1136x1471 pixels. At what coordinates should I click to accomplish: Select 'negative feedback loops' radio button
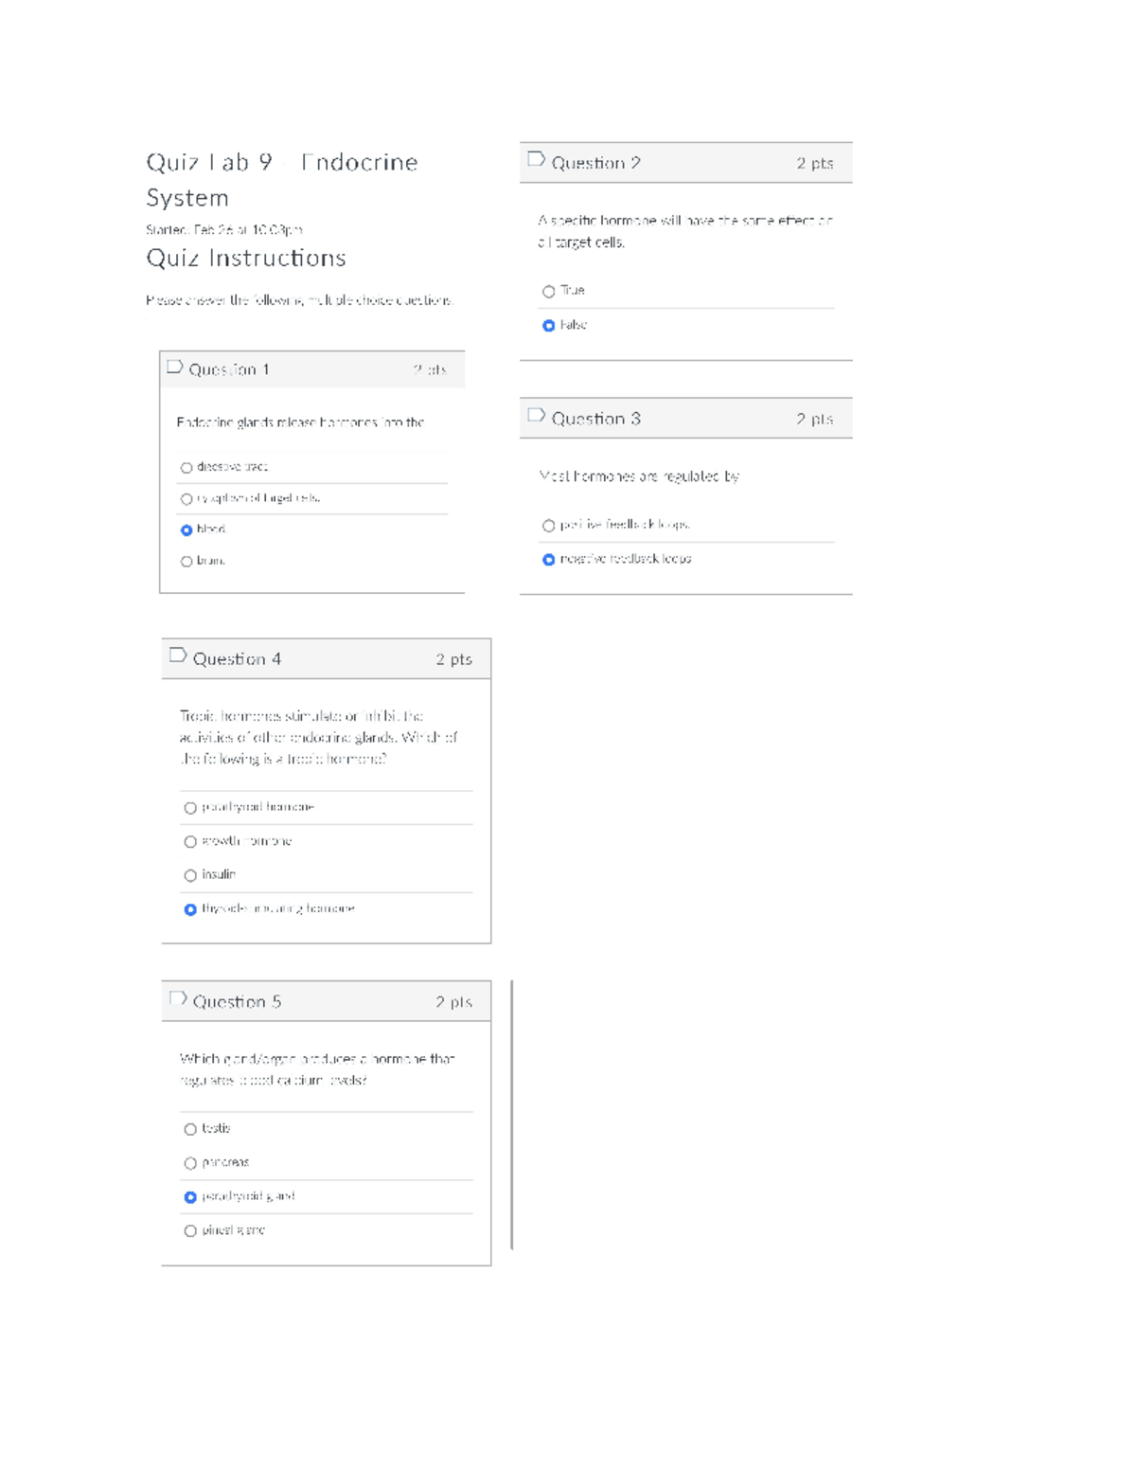(548, 560)
